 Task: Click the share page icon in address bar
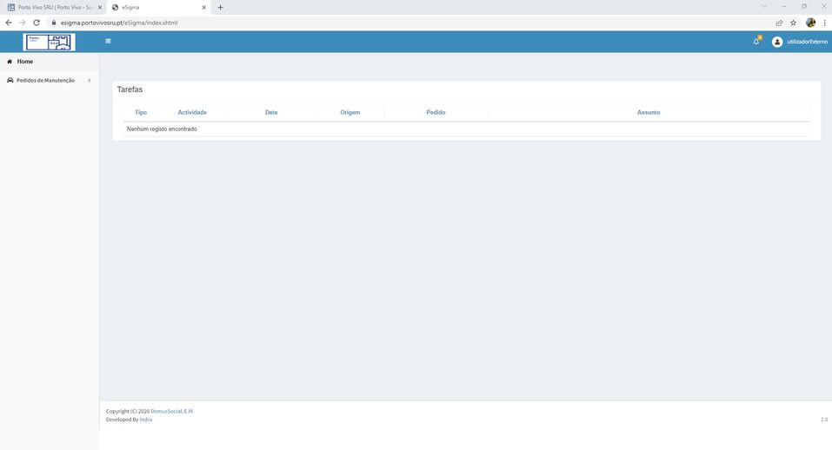click(779, 23)
